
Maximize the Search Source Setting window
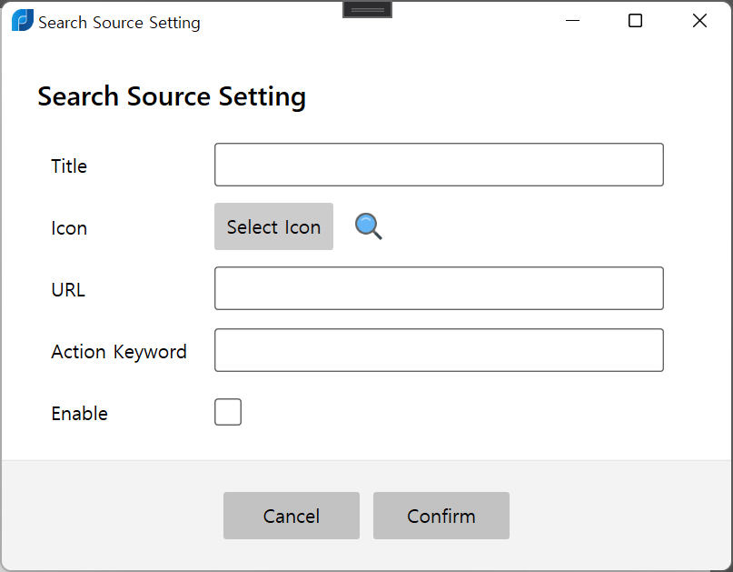click(635, 21)
